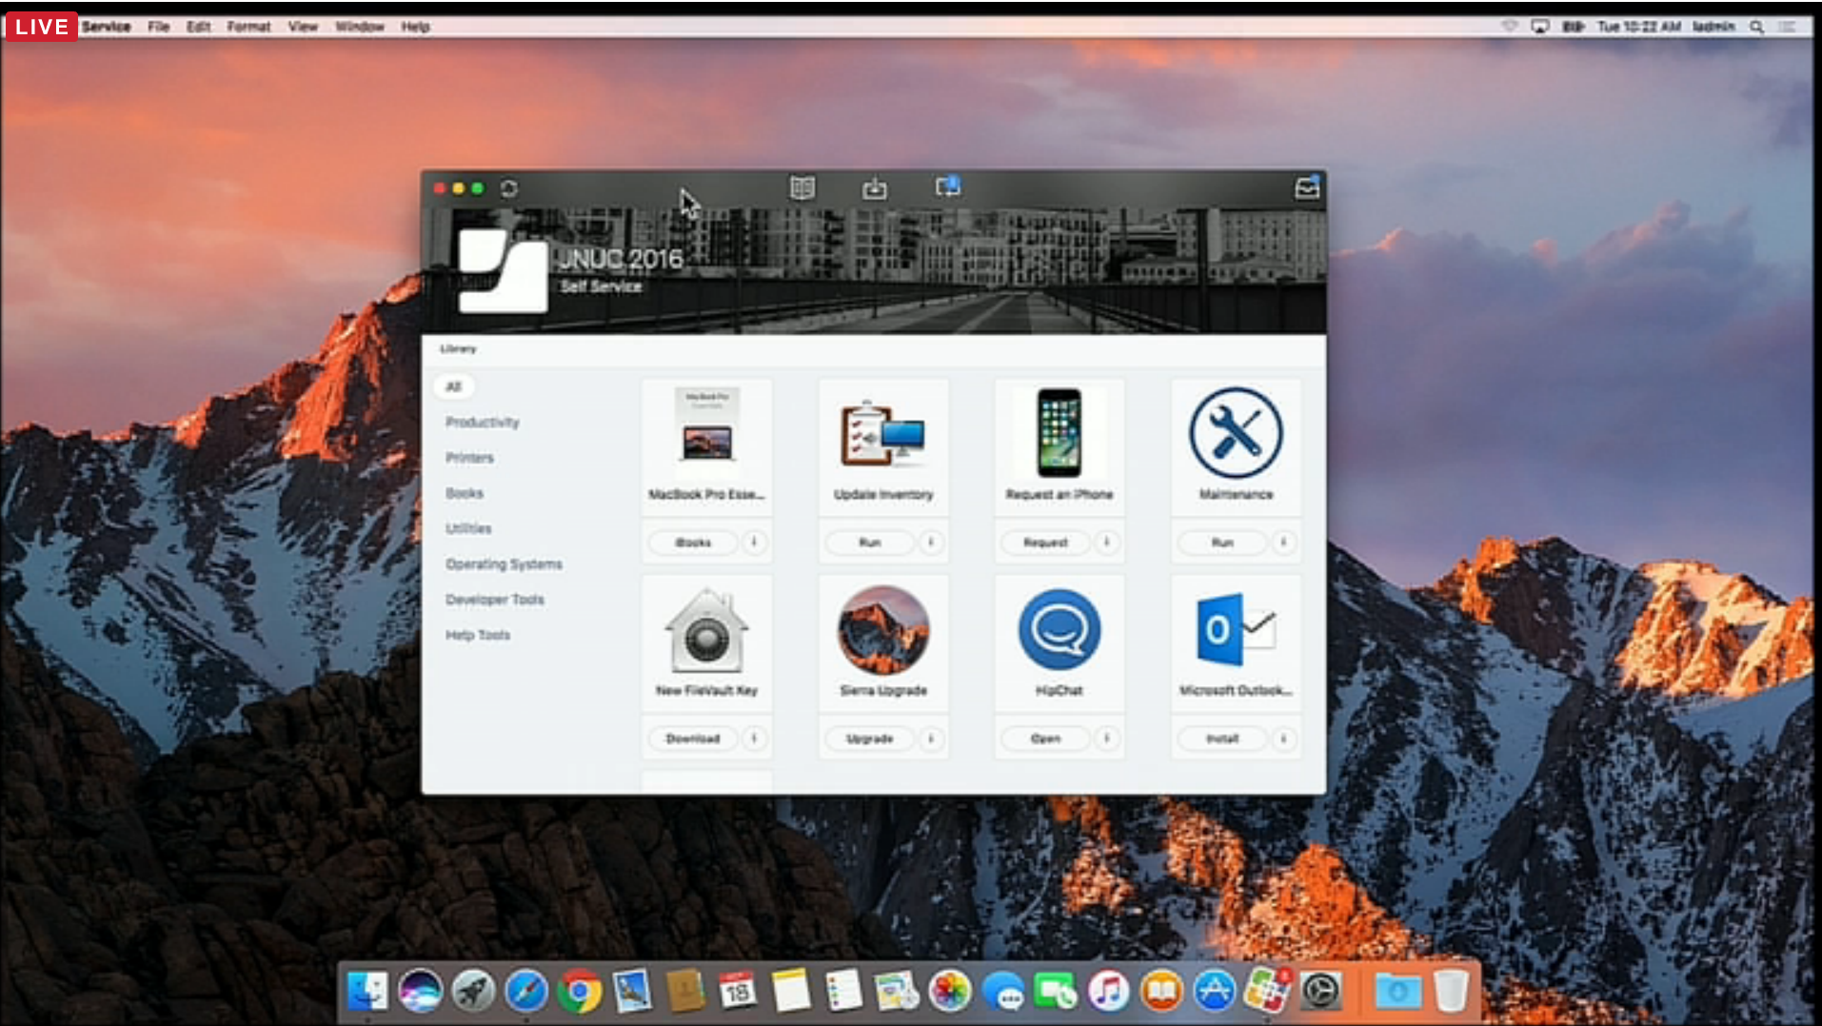Click Install for Microsoft Outlook
Image resolution: width=1822 pixels, height=1026 pixels.
[x=1222, y=739]
